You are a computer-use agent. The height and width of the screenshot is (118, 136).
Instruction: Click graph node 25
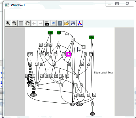coord(91,54)
